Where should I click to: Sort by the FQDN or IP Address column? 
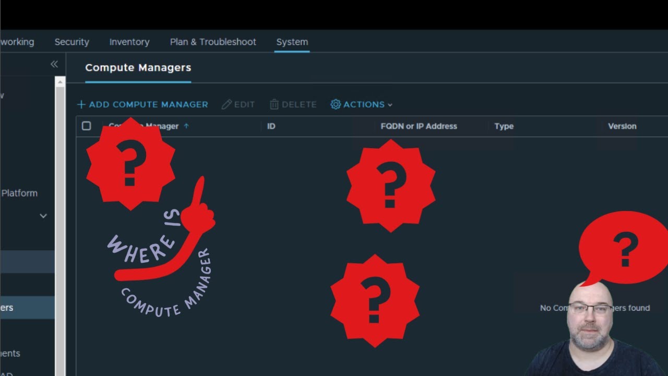[x=419, y=126]
